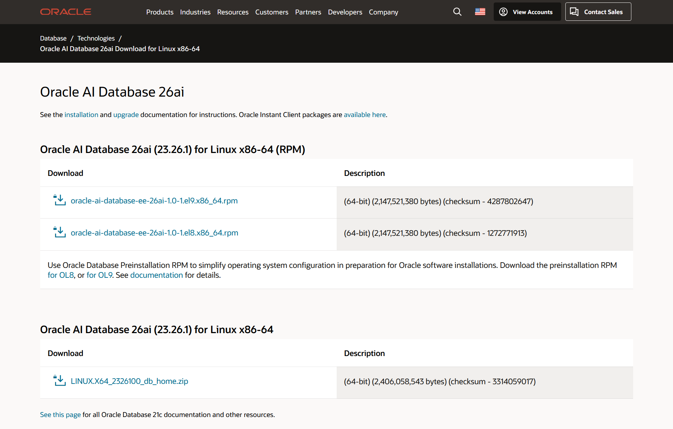Go to Database breadcrumb link
Viewport: 673px width, 429px height.
53,38
